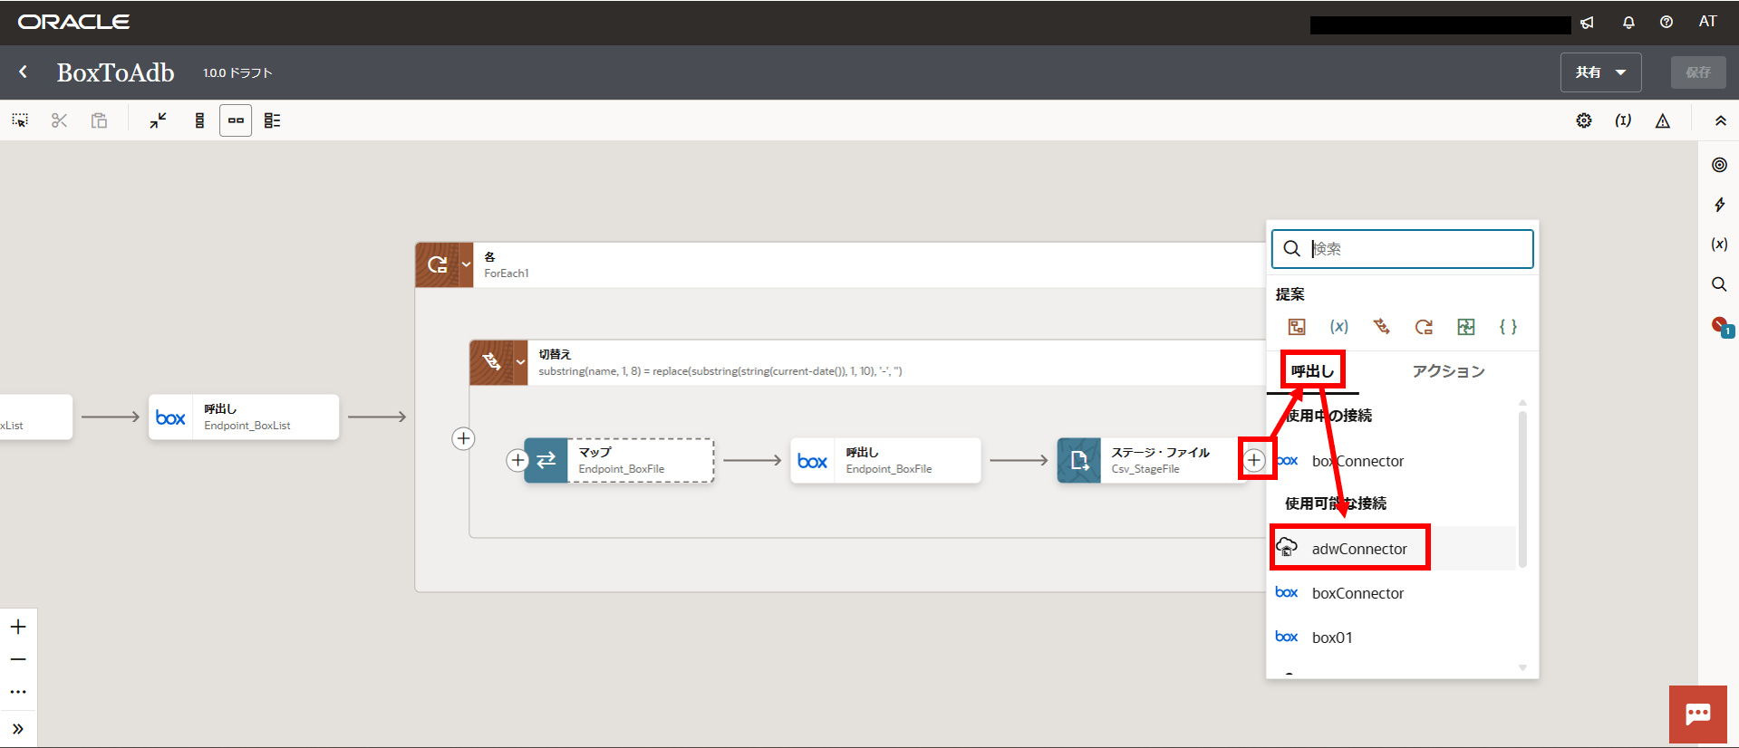Click the switch (切替え) action icon
This screenshot has height=748, width=1739.
pyautogui.click(x=492, y=362)
